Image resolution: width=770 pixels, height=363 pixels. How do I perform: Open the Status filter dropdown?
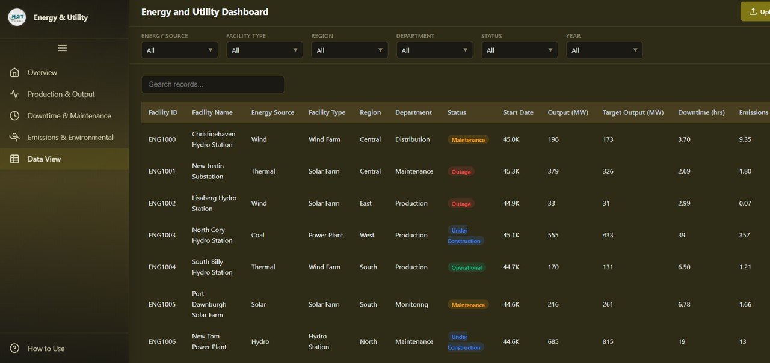pos(519,50)
